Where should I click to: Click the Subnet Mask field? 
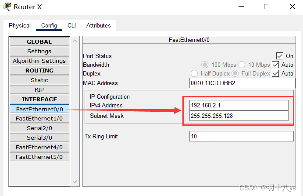[239, 116]
